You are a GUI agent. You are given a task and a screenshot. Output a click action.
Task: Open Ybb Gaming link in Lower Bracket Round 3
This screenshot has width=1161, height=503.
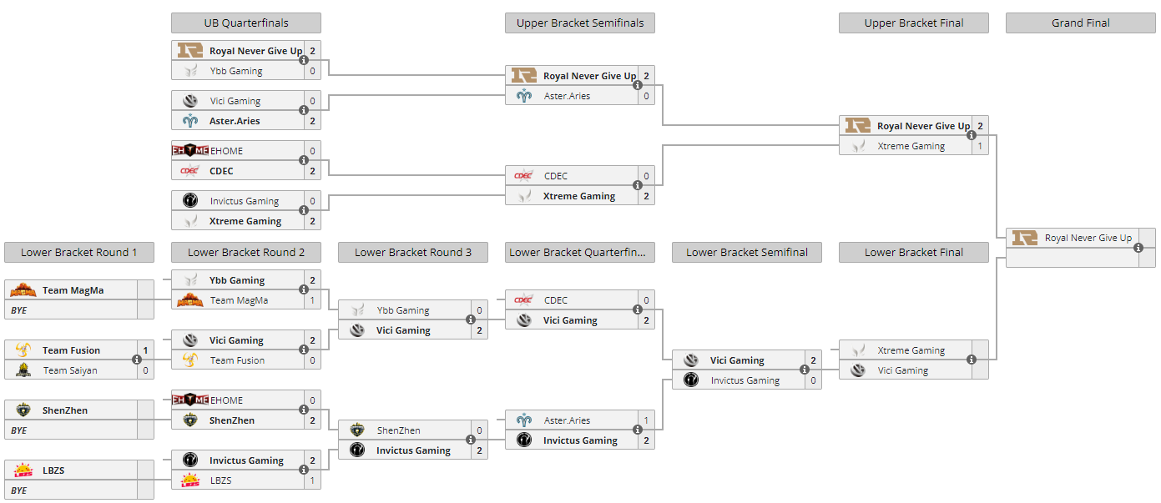point(402,310)
